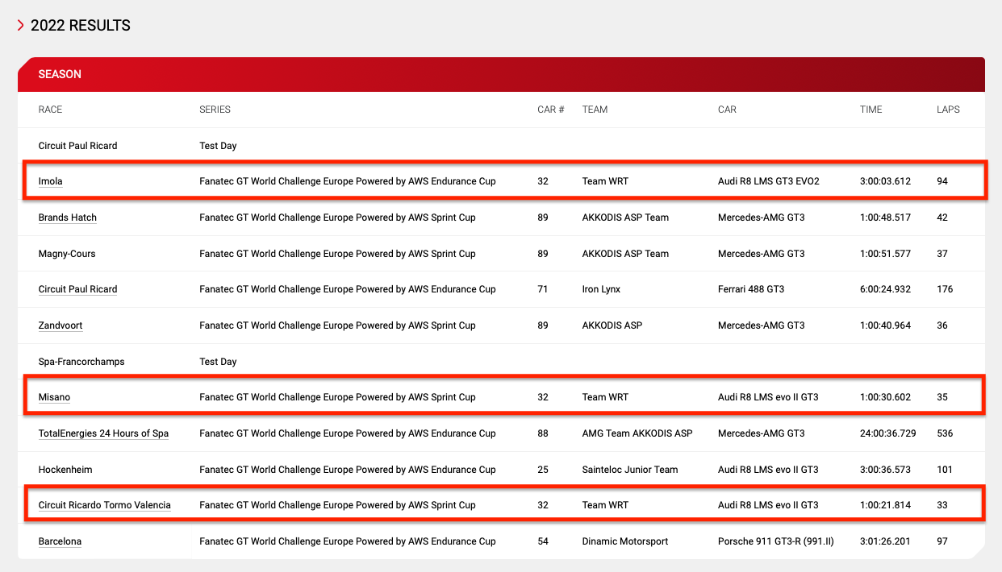Select the Circuit Paul Ricard Test Day name
Viewport: 1002px width, 572px height.
[x=77, y=146]
